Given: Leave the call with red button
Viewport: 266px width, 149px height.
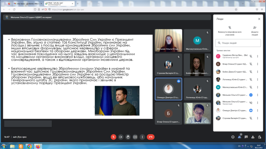Looking at the screenshot, I should coord(151,137).
